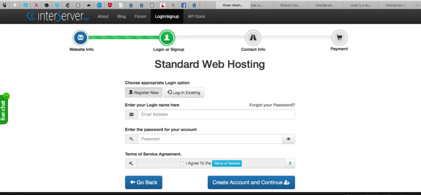This screenshot has height=195, width=421.
Task: Click the Payment step label
Action: (339, 49)
